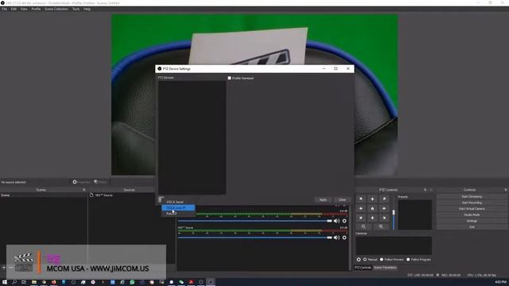Screen dimensions: 509x286
Task: Toggle Studio Mode button
Action: pyautogui.click(x=472, y=214)
